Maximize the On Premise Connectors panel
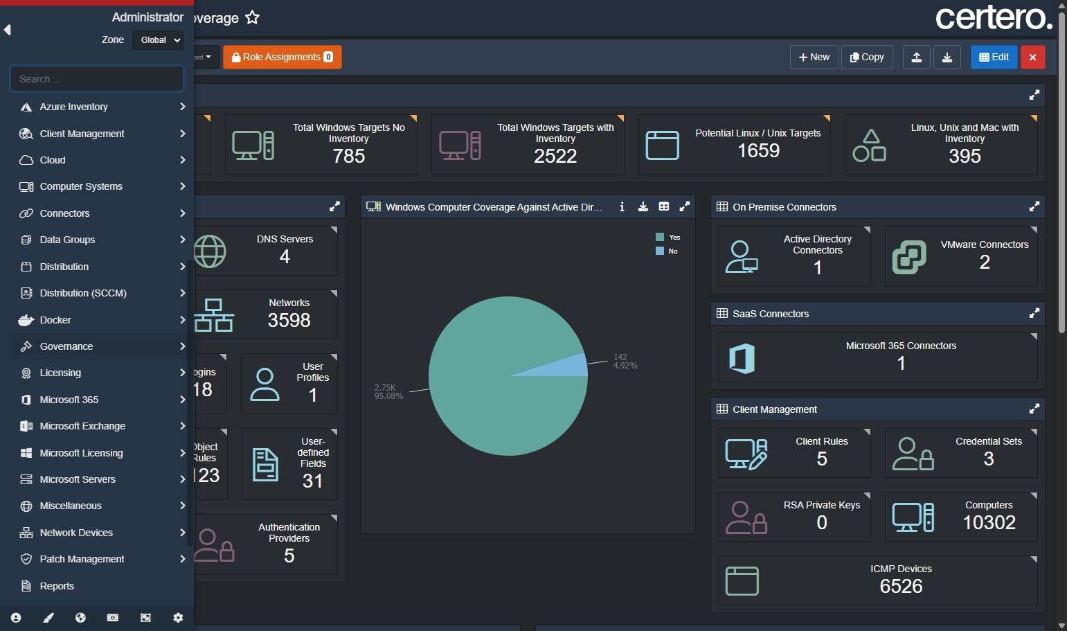The width and height of the screenshot is (1067, 631). 1034,206
